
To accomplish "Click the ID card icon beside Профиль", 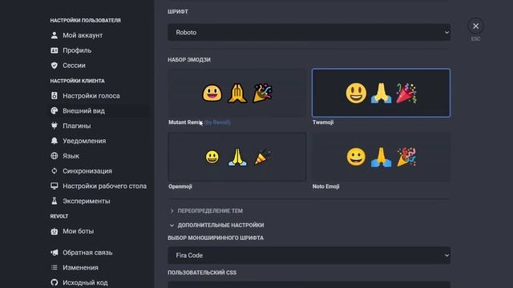I will (55, 50).
